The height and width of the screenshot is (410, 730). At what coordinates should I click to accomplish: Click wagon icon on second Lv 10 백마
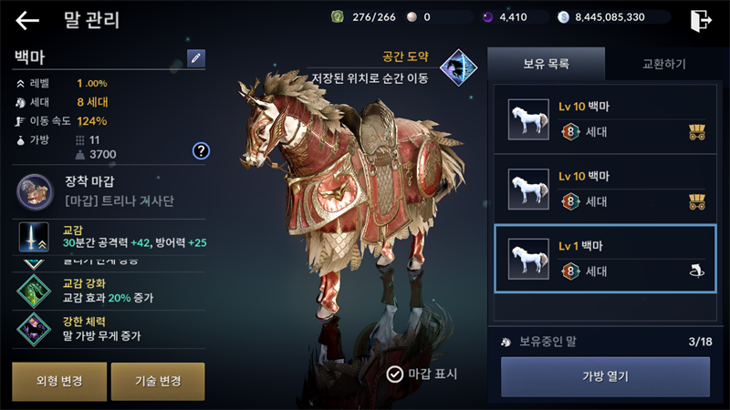point(697,202)
